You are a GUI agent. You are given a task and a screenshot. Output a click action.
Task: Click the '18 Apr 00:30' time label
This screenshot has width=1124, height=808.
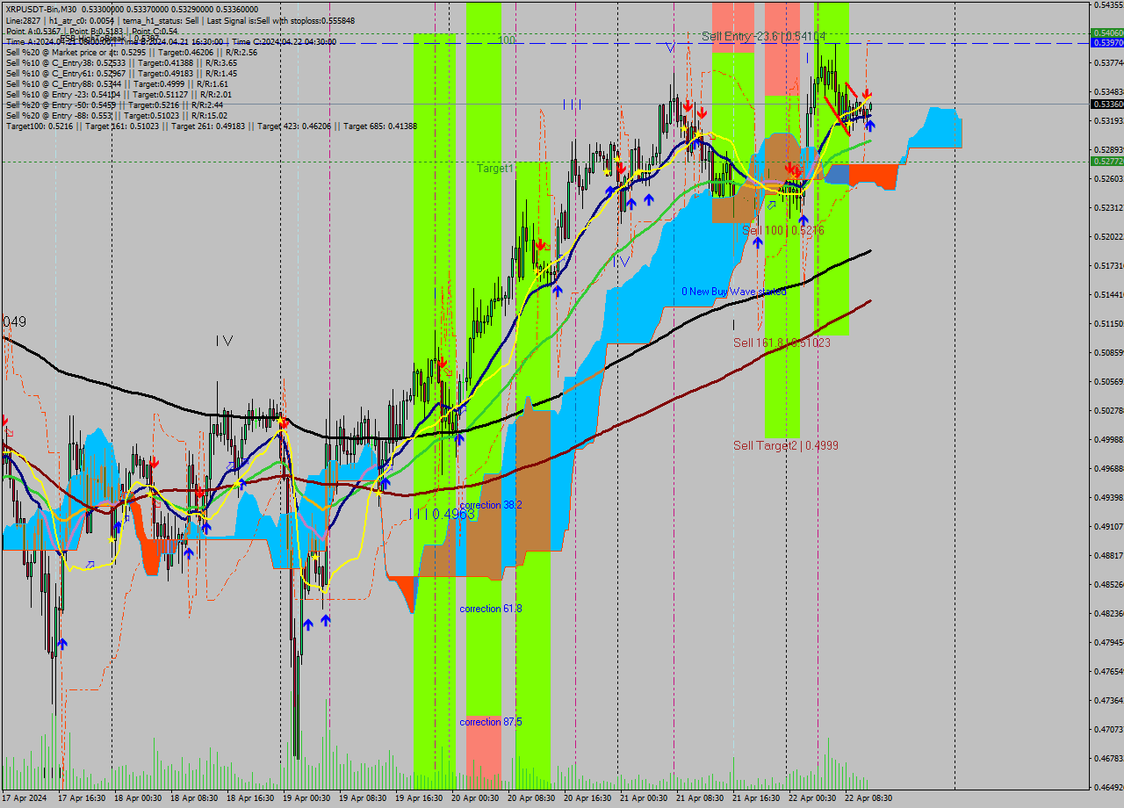point(138,798)
